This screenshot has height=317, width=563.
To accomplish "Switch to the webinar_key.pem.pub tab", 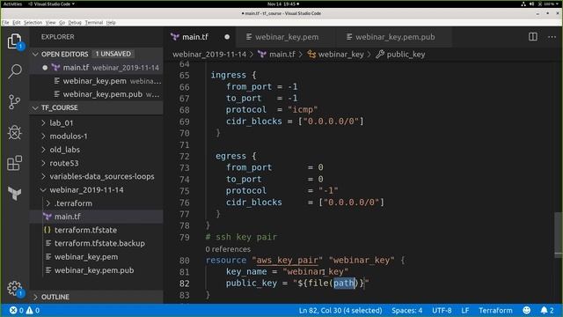I will tap(395, 37).
